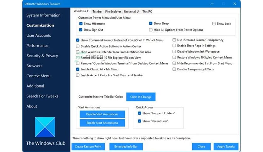Toggle Enable Classic Alt+Tab Menu checkbox
This screenshot has width=263, height=152.
tap(78, 69)
